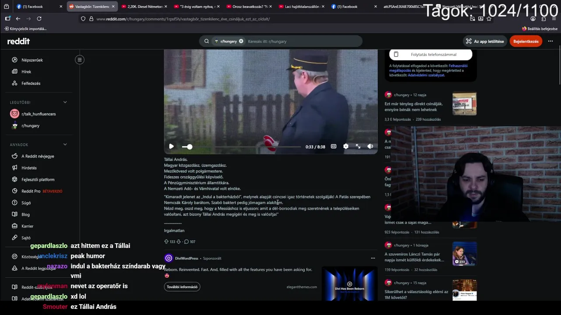
Task: Open post 'Ezt már tényleg direkt csinálják'
Action: pyautogui.click(x=414, y=107)
